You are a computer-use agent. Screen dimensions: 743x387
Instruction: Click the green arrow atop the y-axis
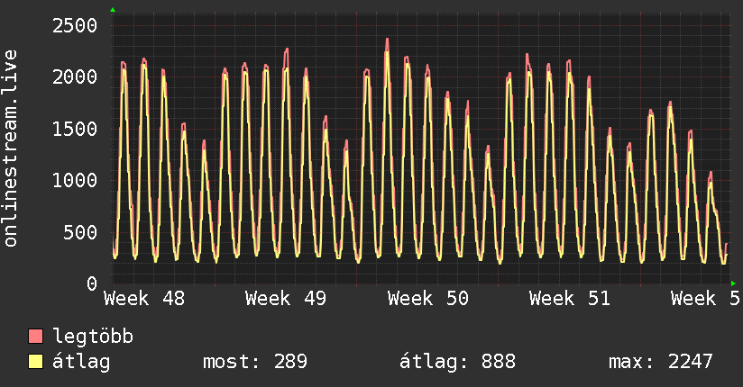coord(113,10)
